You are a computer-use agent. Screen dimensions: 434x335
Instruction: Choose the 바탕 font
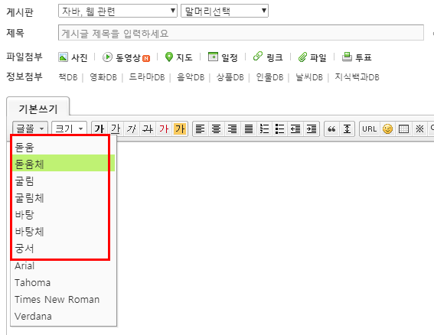tap(64, 215)
